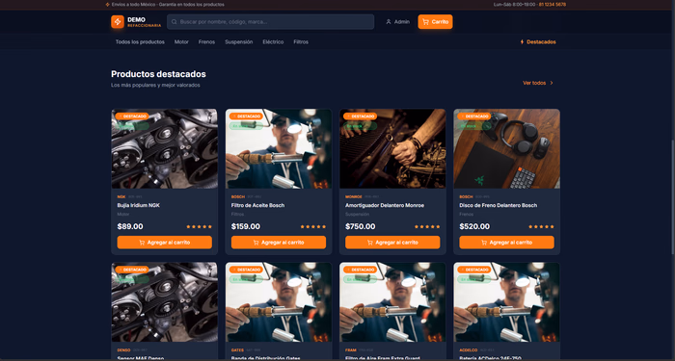Image resolution: width=675 pixels, height=361 pixels.
Task: Click the Destacado badge on Bujía Iridium NGK image
Action: [x=132, y=116]
